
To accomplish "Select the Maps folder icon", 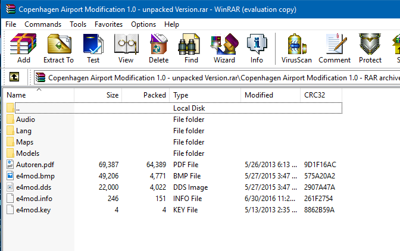I will [x=10, y=142].
